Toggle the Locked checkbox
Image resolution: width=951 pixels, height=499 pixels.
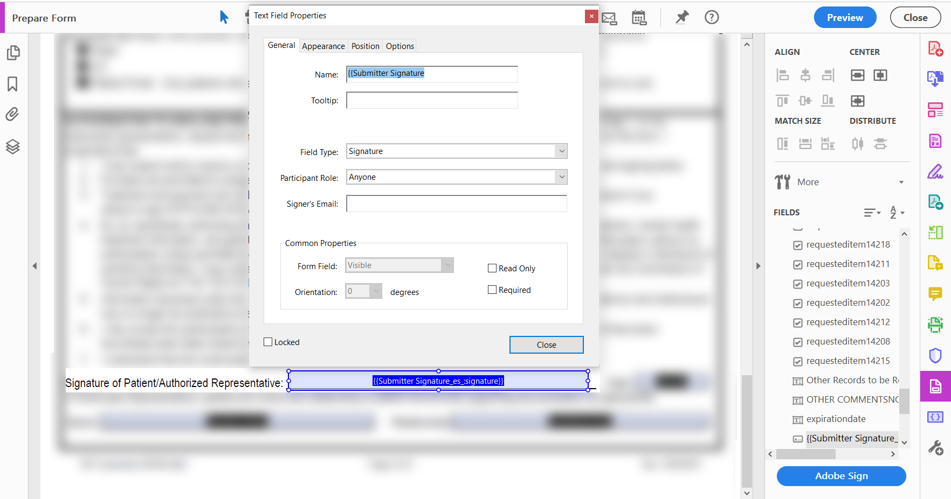268,342
